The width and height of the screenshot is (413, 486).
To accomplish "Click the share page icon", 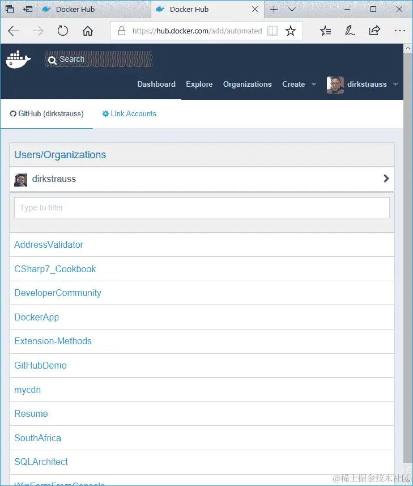I will tap(374, 31).
